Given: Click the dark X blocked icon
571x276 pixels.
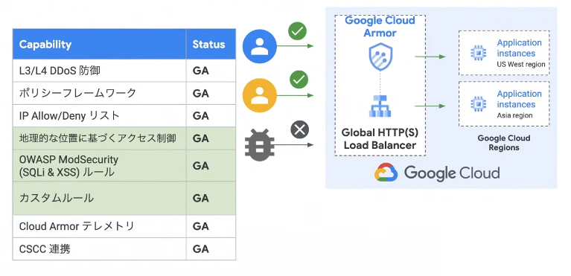Looking at the screenshot, I should [x=300, y=130].
